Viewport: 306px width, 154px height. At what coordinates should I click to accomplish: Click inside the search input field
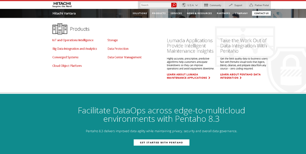[x=156, y=5]
